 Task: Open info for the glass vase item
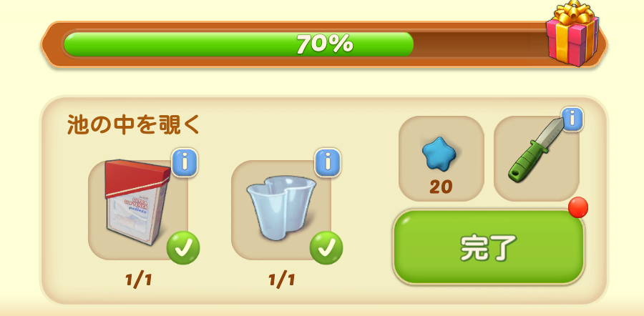tap(327, 163)
